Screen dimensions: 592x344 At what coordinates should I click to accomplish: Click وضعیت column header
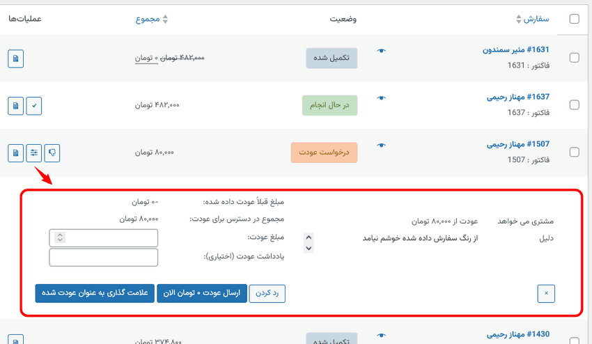[343, 19]
